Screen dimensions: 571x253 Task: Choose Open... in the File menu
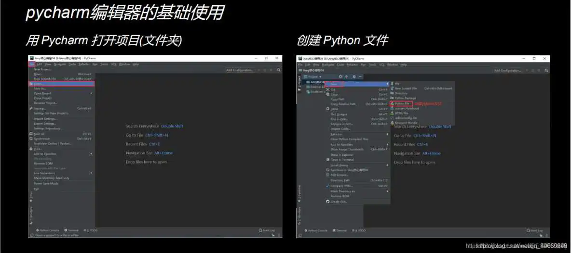62,84
